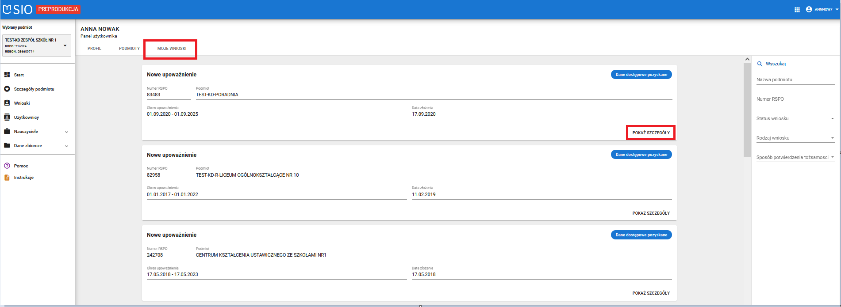
Task: Expand the Nauczyciele submenu chevron
Action: point(67,132)
